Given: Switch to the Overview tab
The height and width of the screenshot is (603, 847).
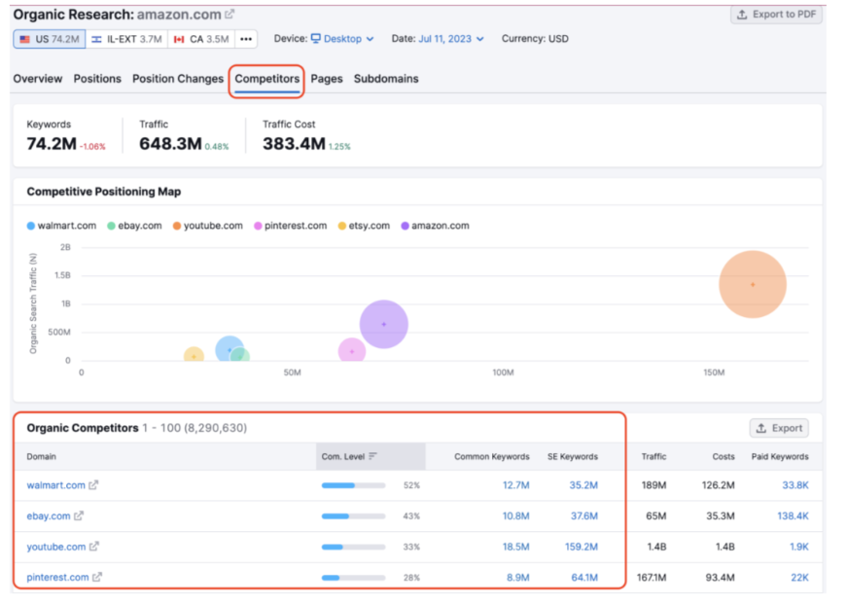Looking at the screenshot, I should coord(38,79).
